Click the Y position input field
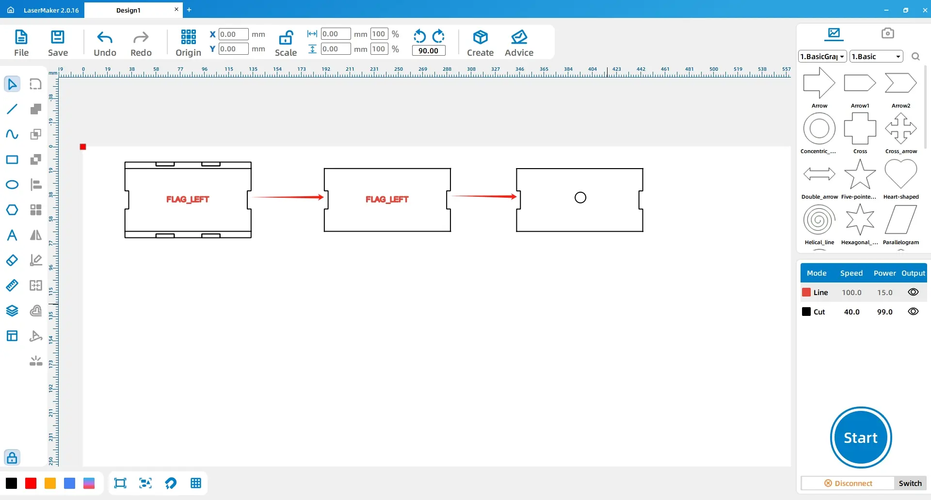This screenshot has height=500, width=931. pos(234,49)
